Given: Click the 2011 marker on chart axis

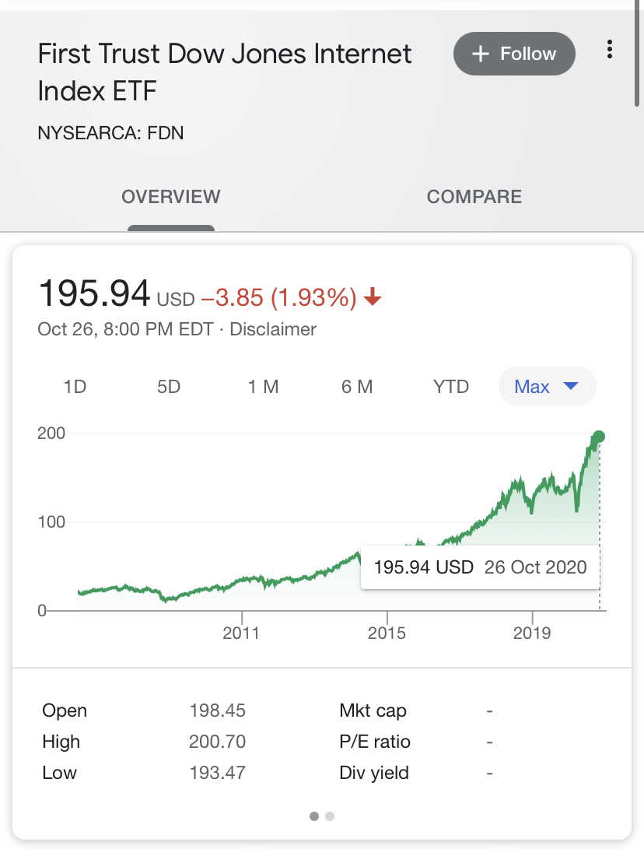Looking at the screenshot, I should pos(240,633).
